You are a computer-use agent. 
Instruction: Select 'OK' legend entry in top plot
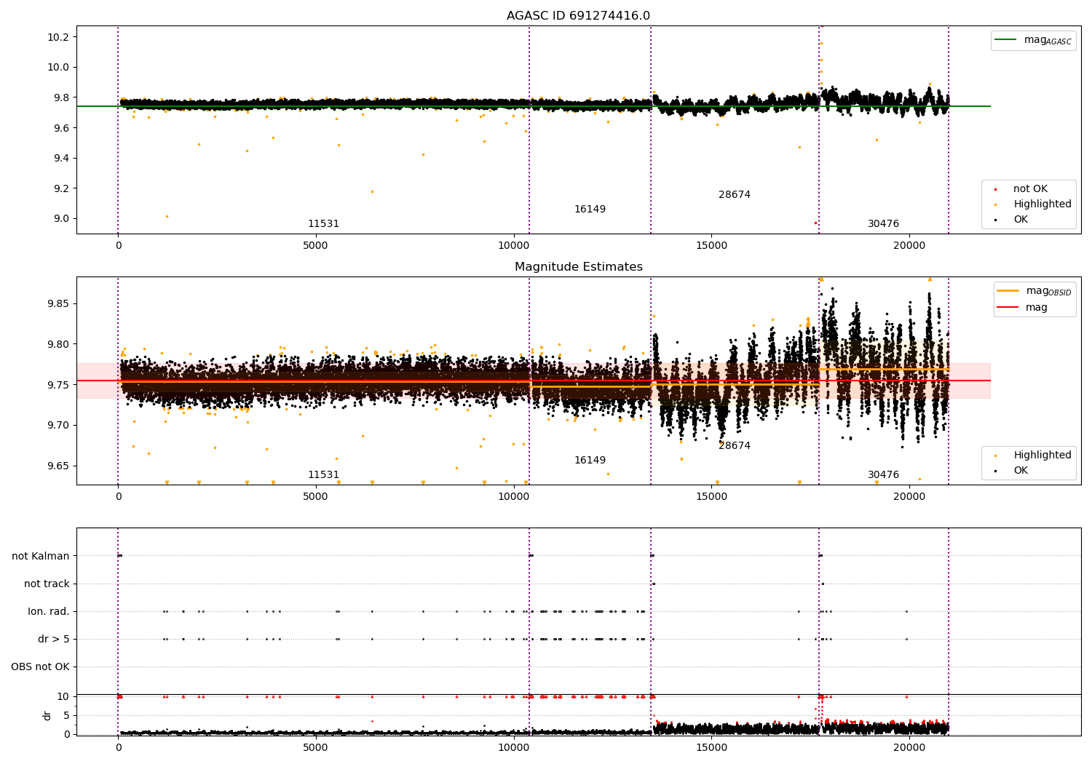click(x=1021, y=220)
